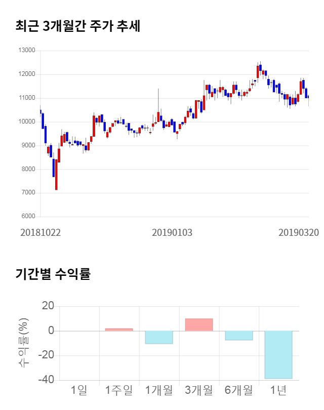The width and height of the screenshot is (324, 410).
Task: Click the long red candlestick bottoming near 7000
Action: point(56,175)
